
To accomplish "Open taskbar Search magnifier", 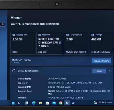I will [19, 103].
